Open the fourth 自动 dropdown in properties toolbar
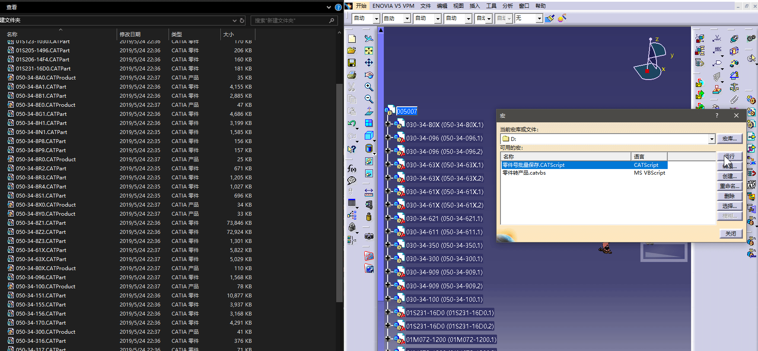This screenshot has width=758, height=351. [x=468, y=19]
